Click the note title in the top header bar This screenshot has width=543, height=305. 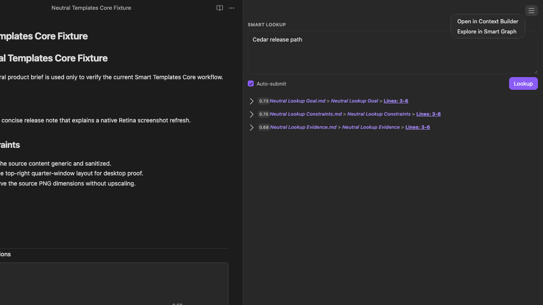91,8
